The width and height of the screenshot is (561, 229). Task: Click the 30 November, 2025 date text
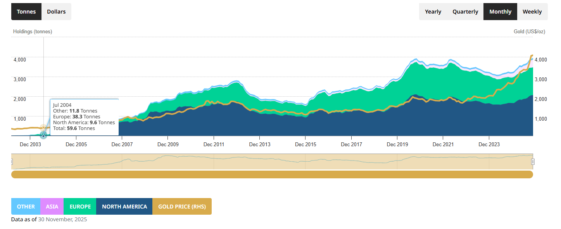[x=62, y=219]
